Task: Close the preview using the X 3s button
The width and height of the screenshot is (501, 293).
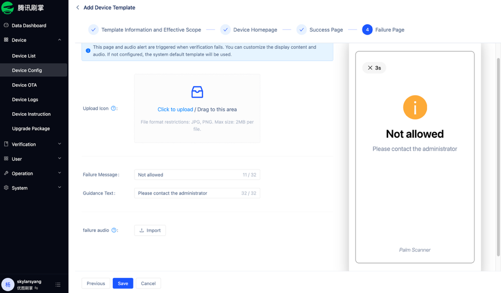Action: point(374,68)
